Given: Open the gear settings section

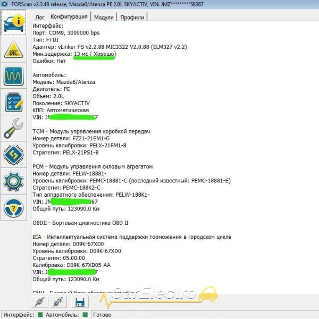Looking at the screenshot, I should tap(13, 181).
